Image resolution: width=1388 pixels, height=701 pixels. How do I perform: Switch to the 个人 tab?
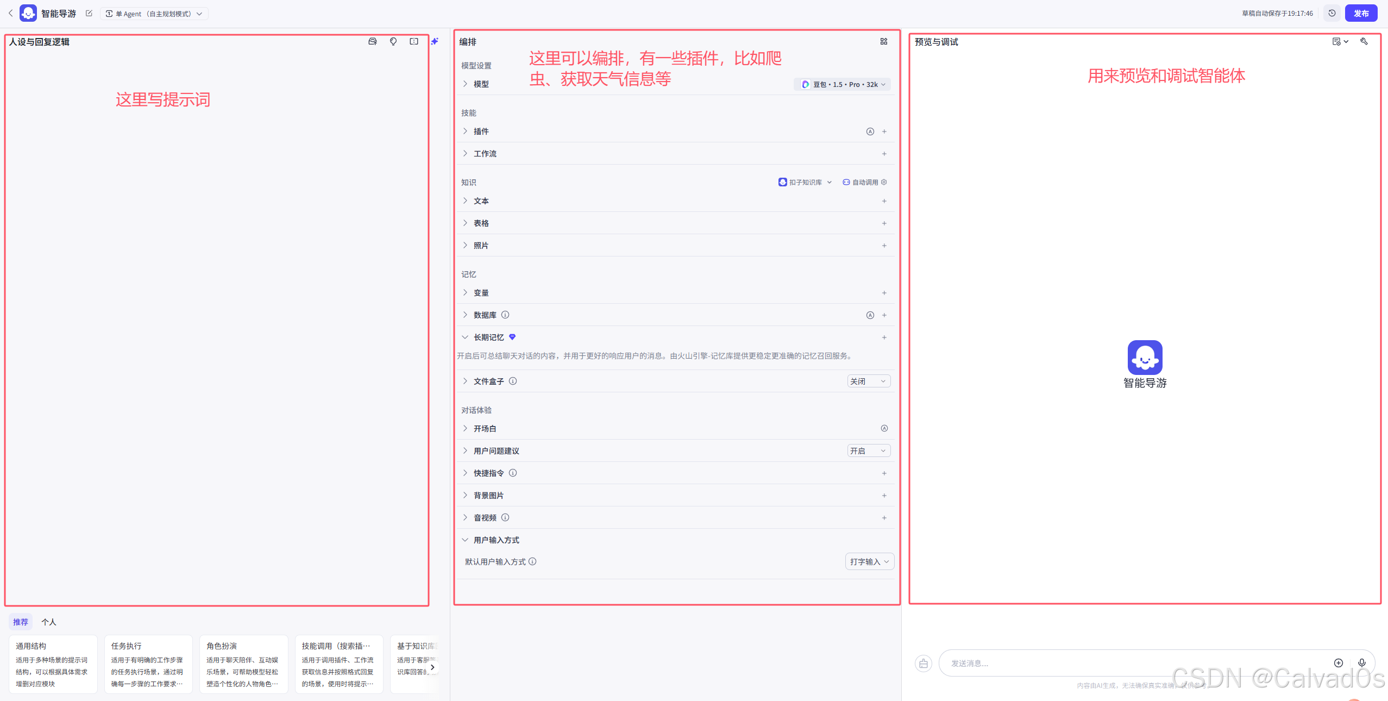[49, 622]
